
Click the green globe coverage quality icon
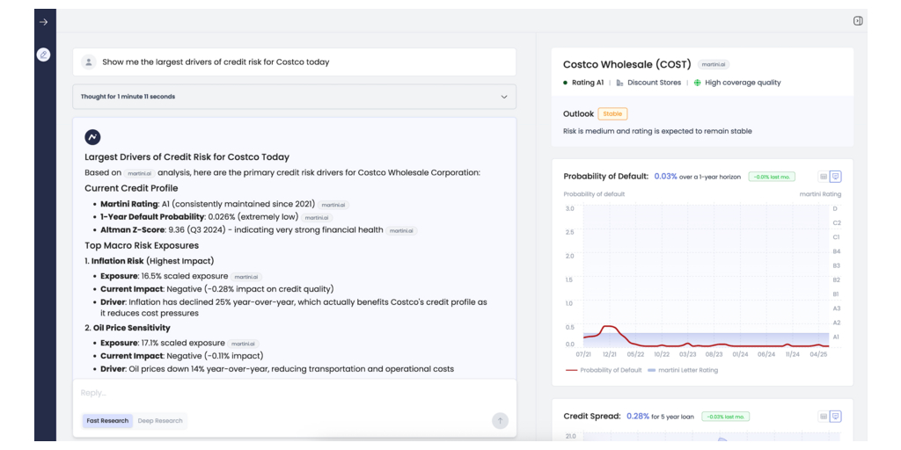[697, 83]
